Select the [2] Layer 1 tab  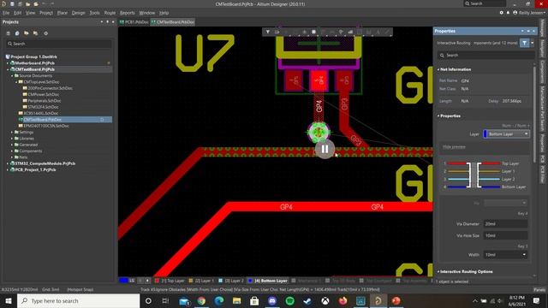coord(201,281)
